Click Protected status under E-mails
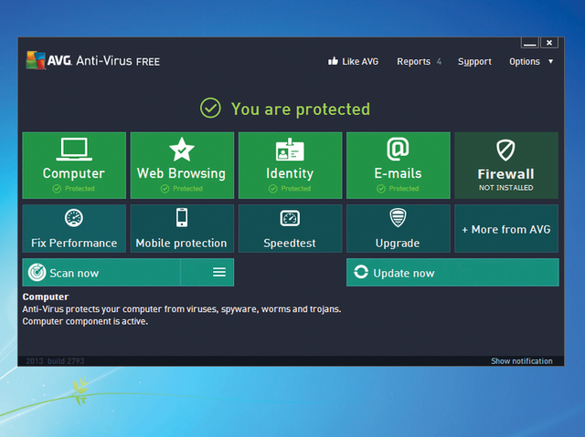 pyautogui.click(x=398, y=189)
